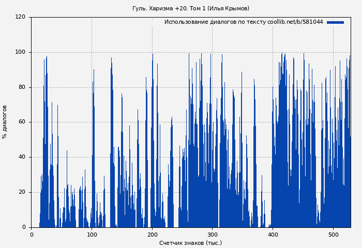Click the 20 tick on the y-axis

(x=22, y=192)
